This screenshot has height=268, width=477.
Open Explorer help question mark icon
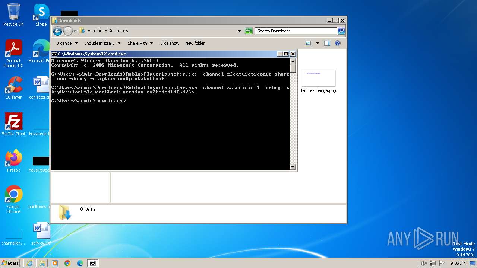point(338,43)
